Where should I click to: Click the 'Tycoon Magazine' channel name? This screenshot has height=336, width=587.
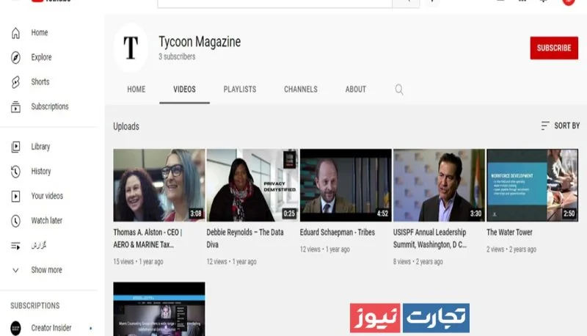tap(200, 42)
